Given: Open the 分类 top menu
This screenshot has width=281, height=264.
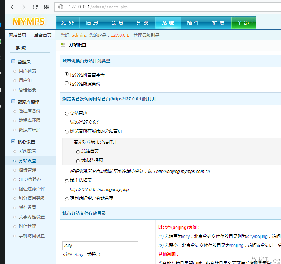Looking at the screenshot, I should pyautogui.click(x=143, y=23).
